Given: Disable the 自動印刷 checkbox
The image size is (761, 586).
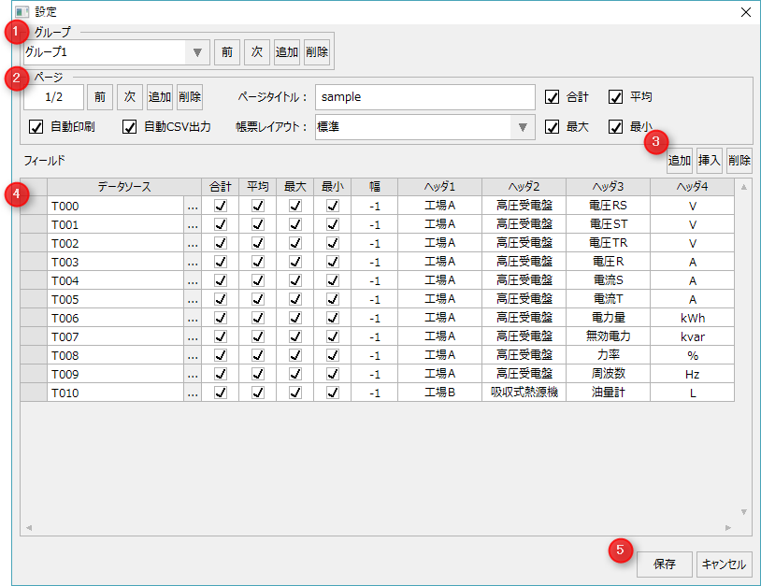Looking at the screenshot, I should point(37,127).
